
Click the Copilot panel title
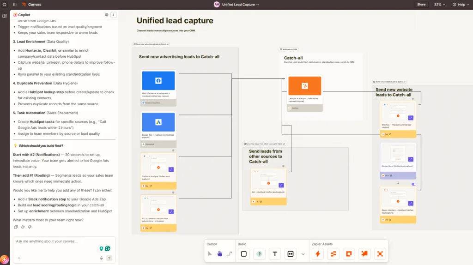24,15
